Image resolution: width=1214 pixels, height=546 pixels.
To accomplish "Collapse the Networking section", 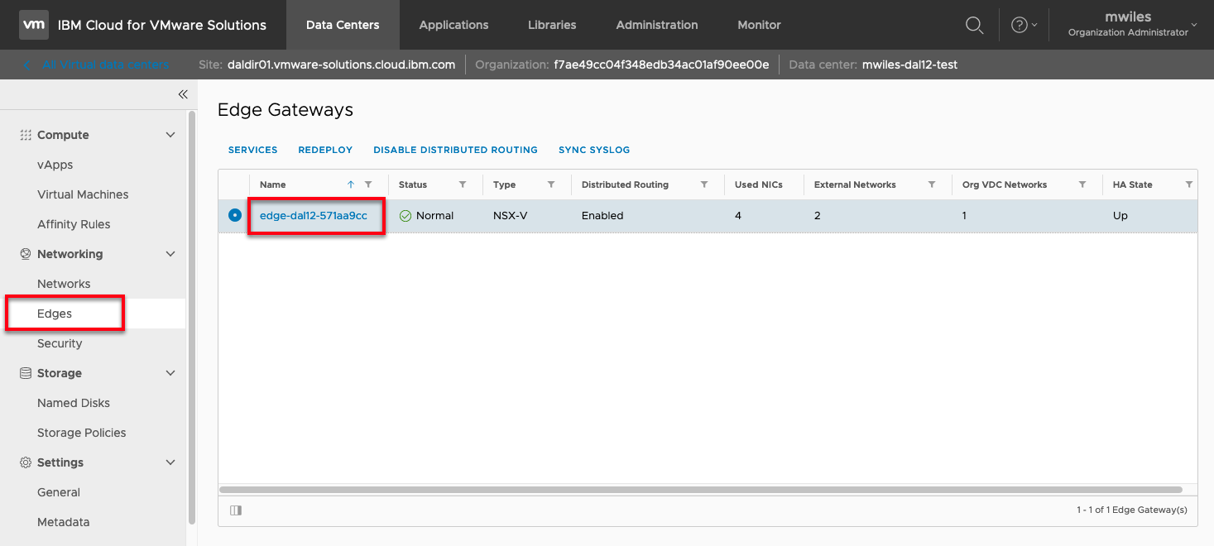I will pyautogui.click(x=170, y=254).
